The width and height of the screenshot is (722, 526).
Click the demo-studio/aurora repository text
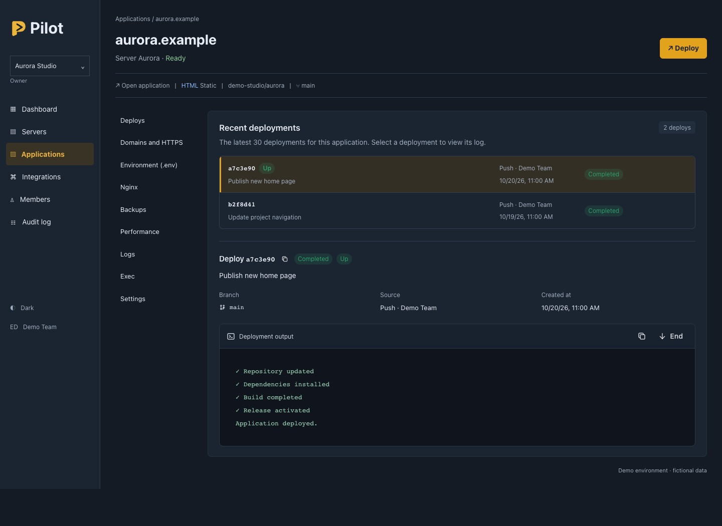[256, 86]
